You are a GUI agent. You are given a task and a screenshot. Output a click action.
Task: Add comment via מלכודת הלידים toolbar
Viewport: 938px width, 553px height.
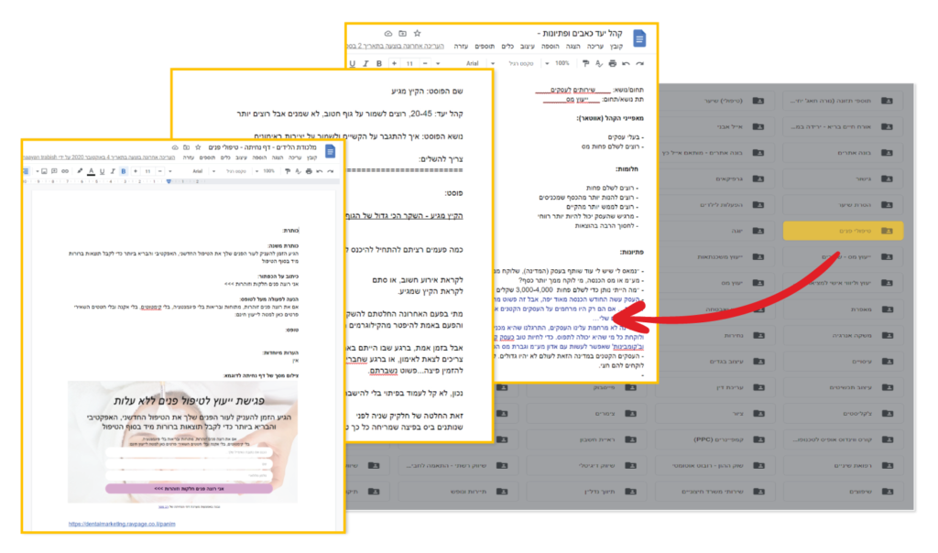(x=54, y=171)
